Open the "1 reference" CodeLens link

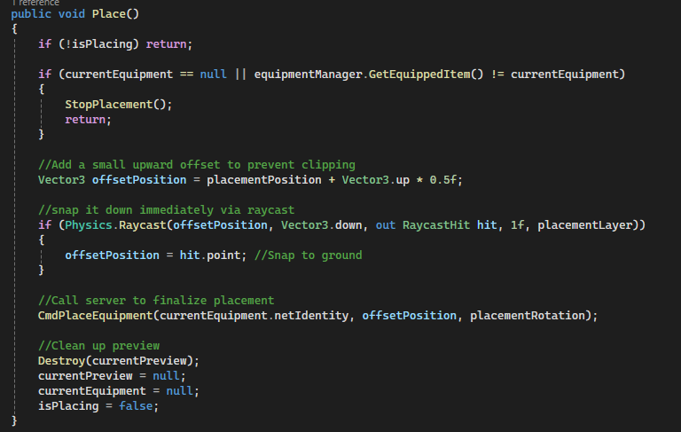pos(35,3)
